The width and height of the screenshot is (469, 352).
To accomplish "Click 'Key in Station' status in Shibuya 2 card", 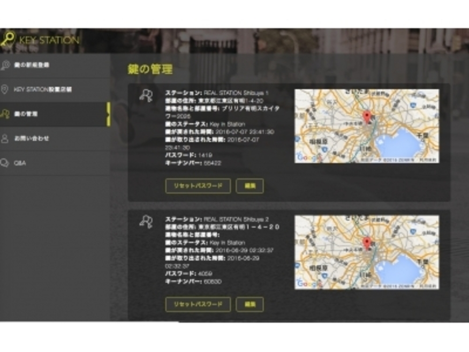I will click(228, 243).
